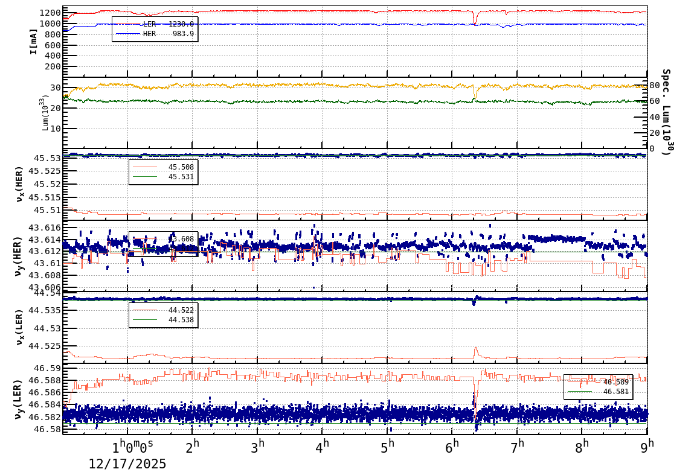
Task: Select the 46.589 legend entry
Action: point(598,382)
